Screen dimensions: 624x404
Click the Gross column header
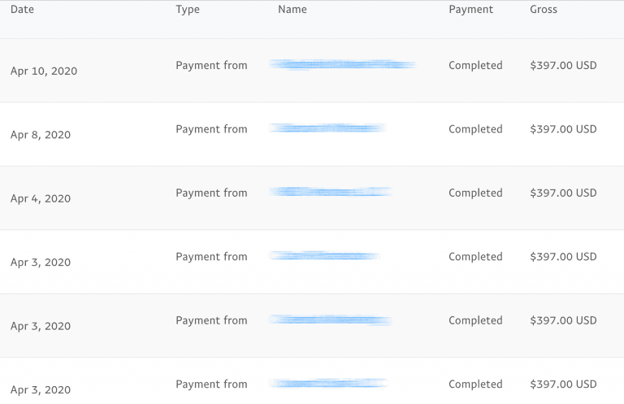pyautogui.click(x=544, y=10)
